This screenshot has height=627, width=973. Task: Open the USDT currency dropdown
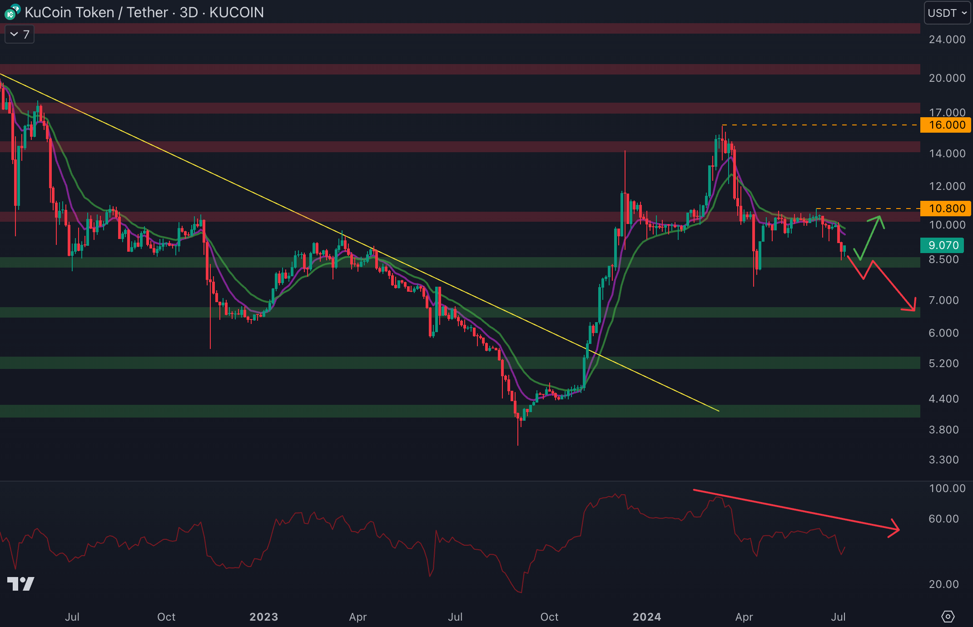pos(947,13)
